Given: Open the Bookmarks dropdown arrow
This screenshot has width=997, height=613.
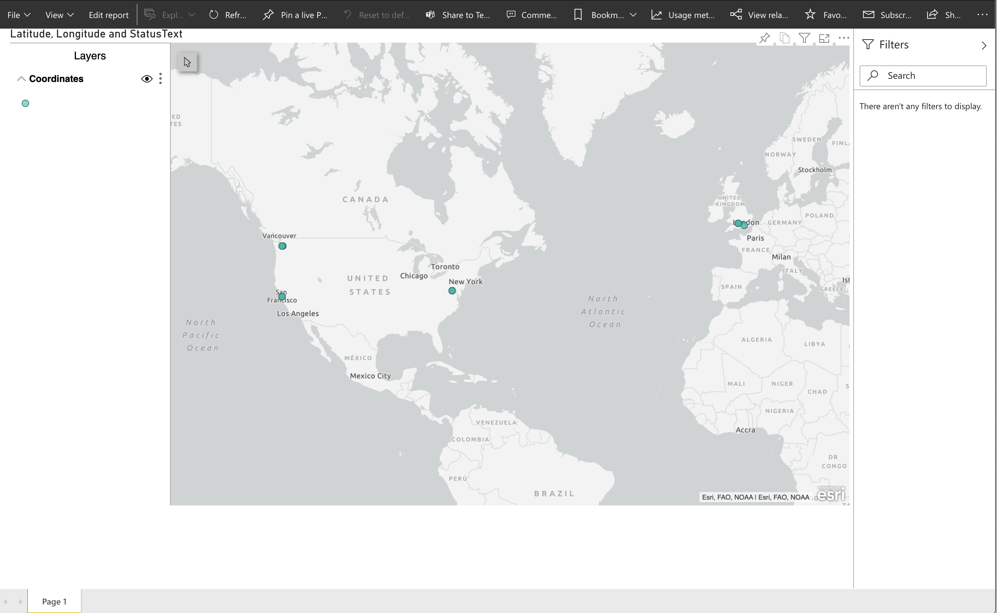Looking at the screenshot, I should click(x=633, y=15).
